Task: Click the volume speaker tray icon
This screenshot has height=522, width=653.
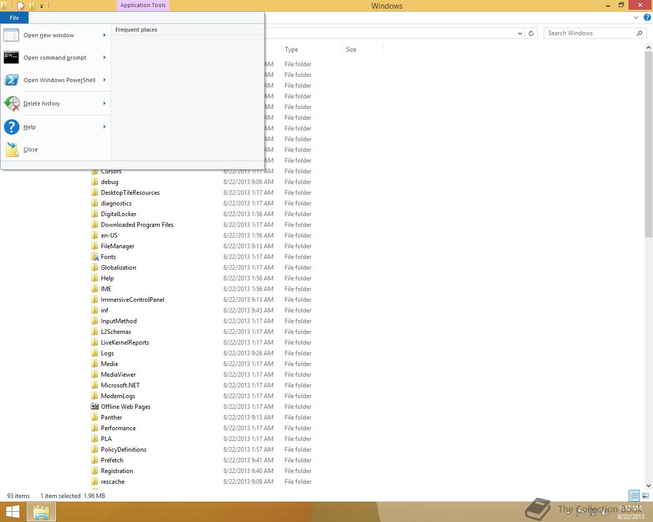Action: tap(604, 512)
